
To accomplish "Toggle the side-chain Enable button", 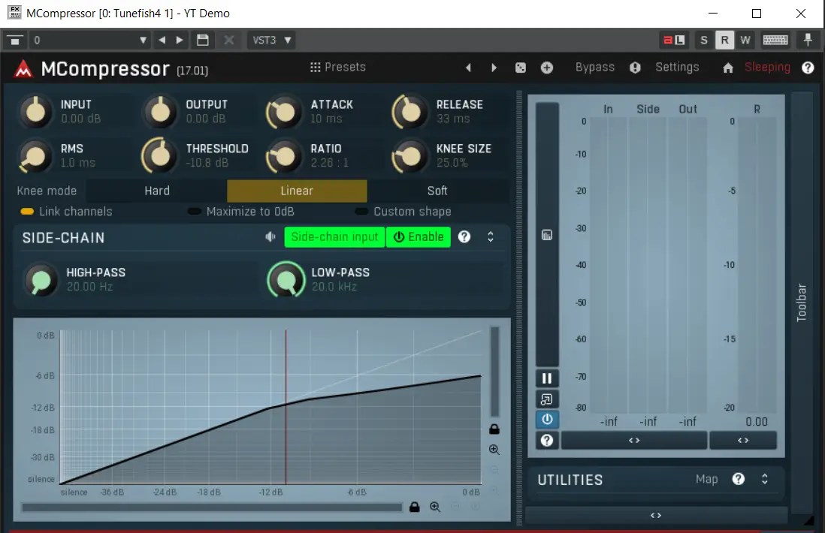I will tap(419, 237).
